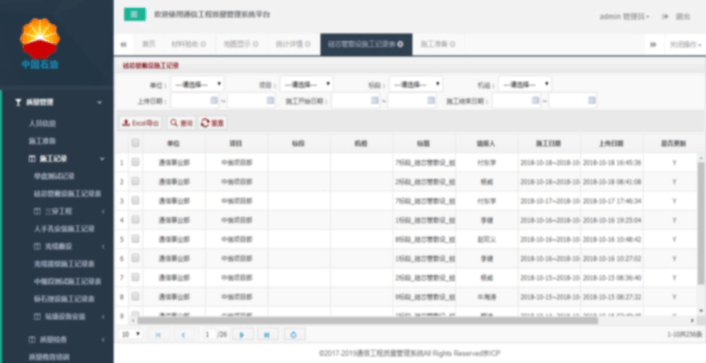Image resolution: width=706 pixels, height=363 pixels.
Task: Close the 材料验收 tab via its x icon
Action: pyautogui.click(x=203, y=44)
